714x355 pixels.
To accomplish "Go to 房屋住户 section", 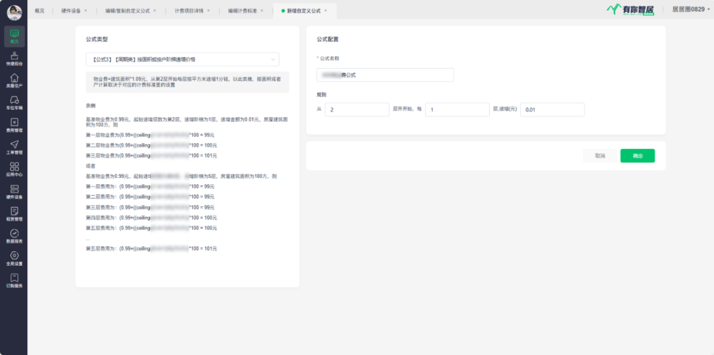I will point(14,81).
